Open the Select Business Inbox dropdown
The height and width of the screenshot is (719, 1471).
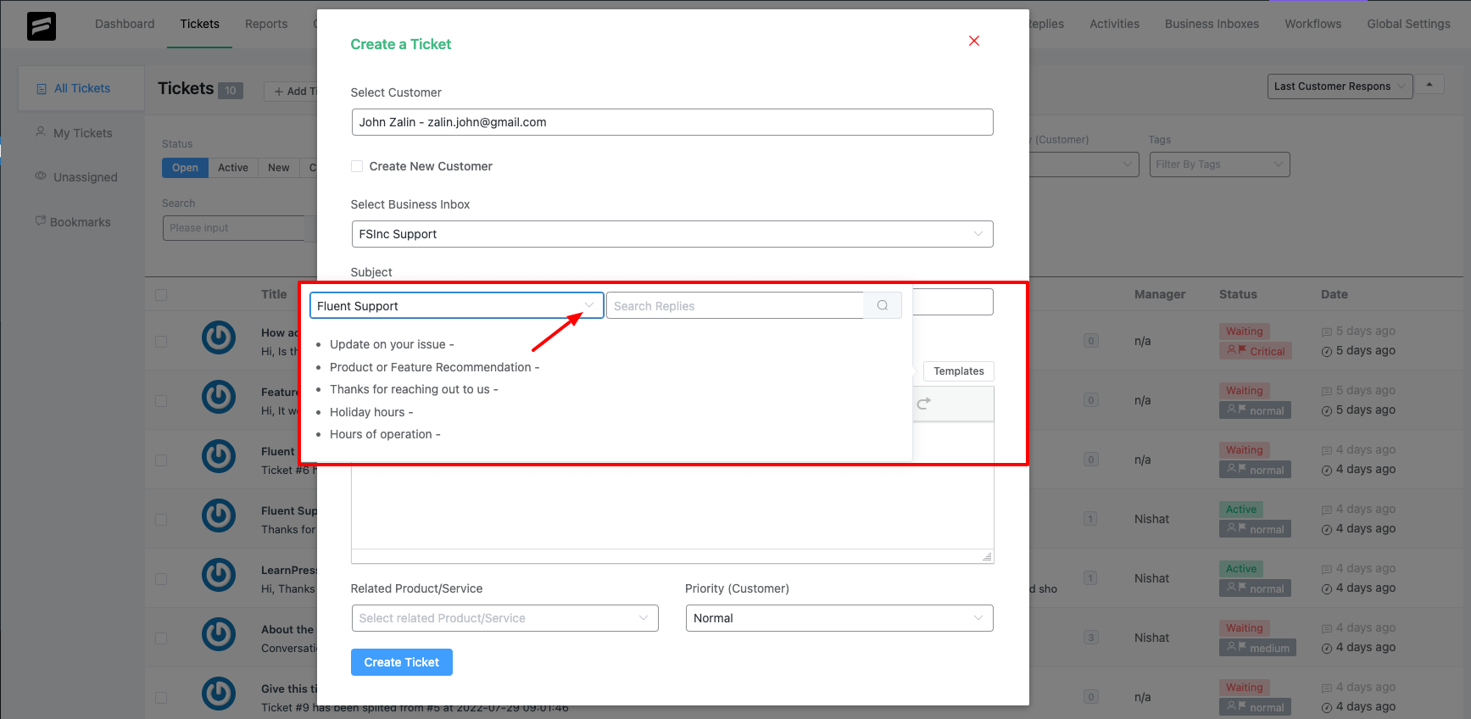click(671, 234)
